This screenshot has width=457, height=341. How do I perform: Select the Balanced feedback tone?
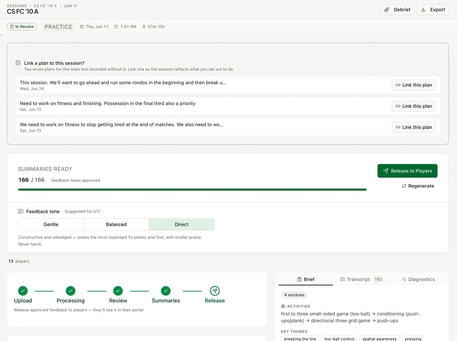coord(116,224)
